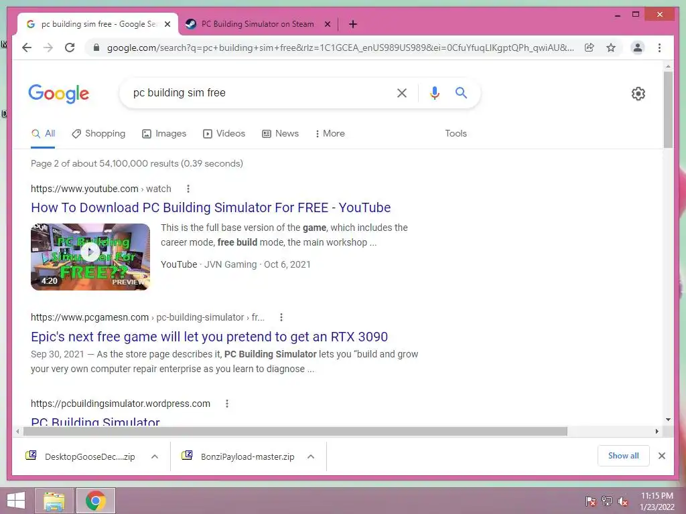The image size is (686, 514).
Task: Start voice search with microphone icon
Action: tap(434, 92)
